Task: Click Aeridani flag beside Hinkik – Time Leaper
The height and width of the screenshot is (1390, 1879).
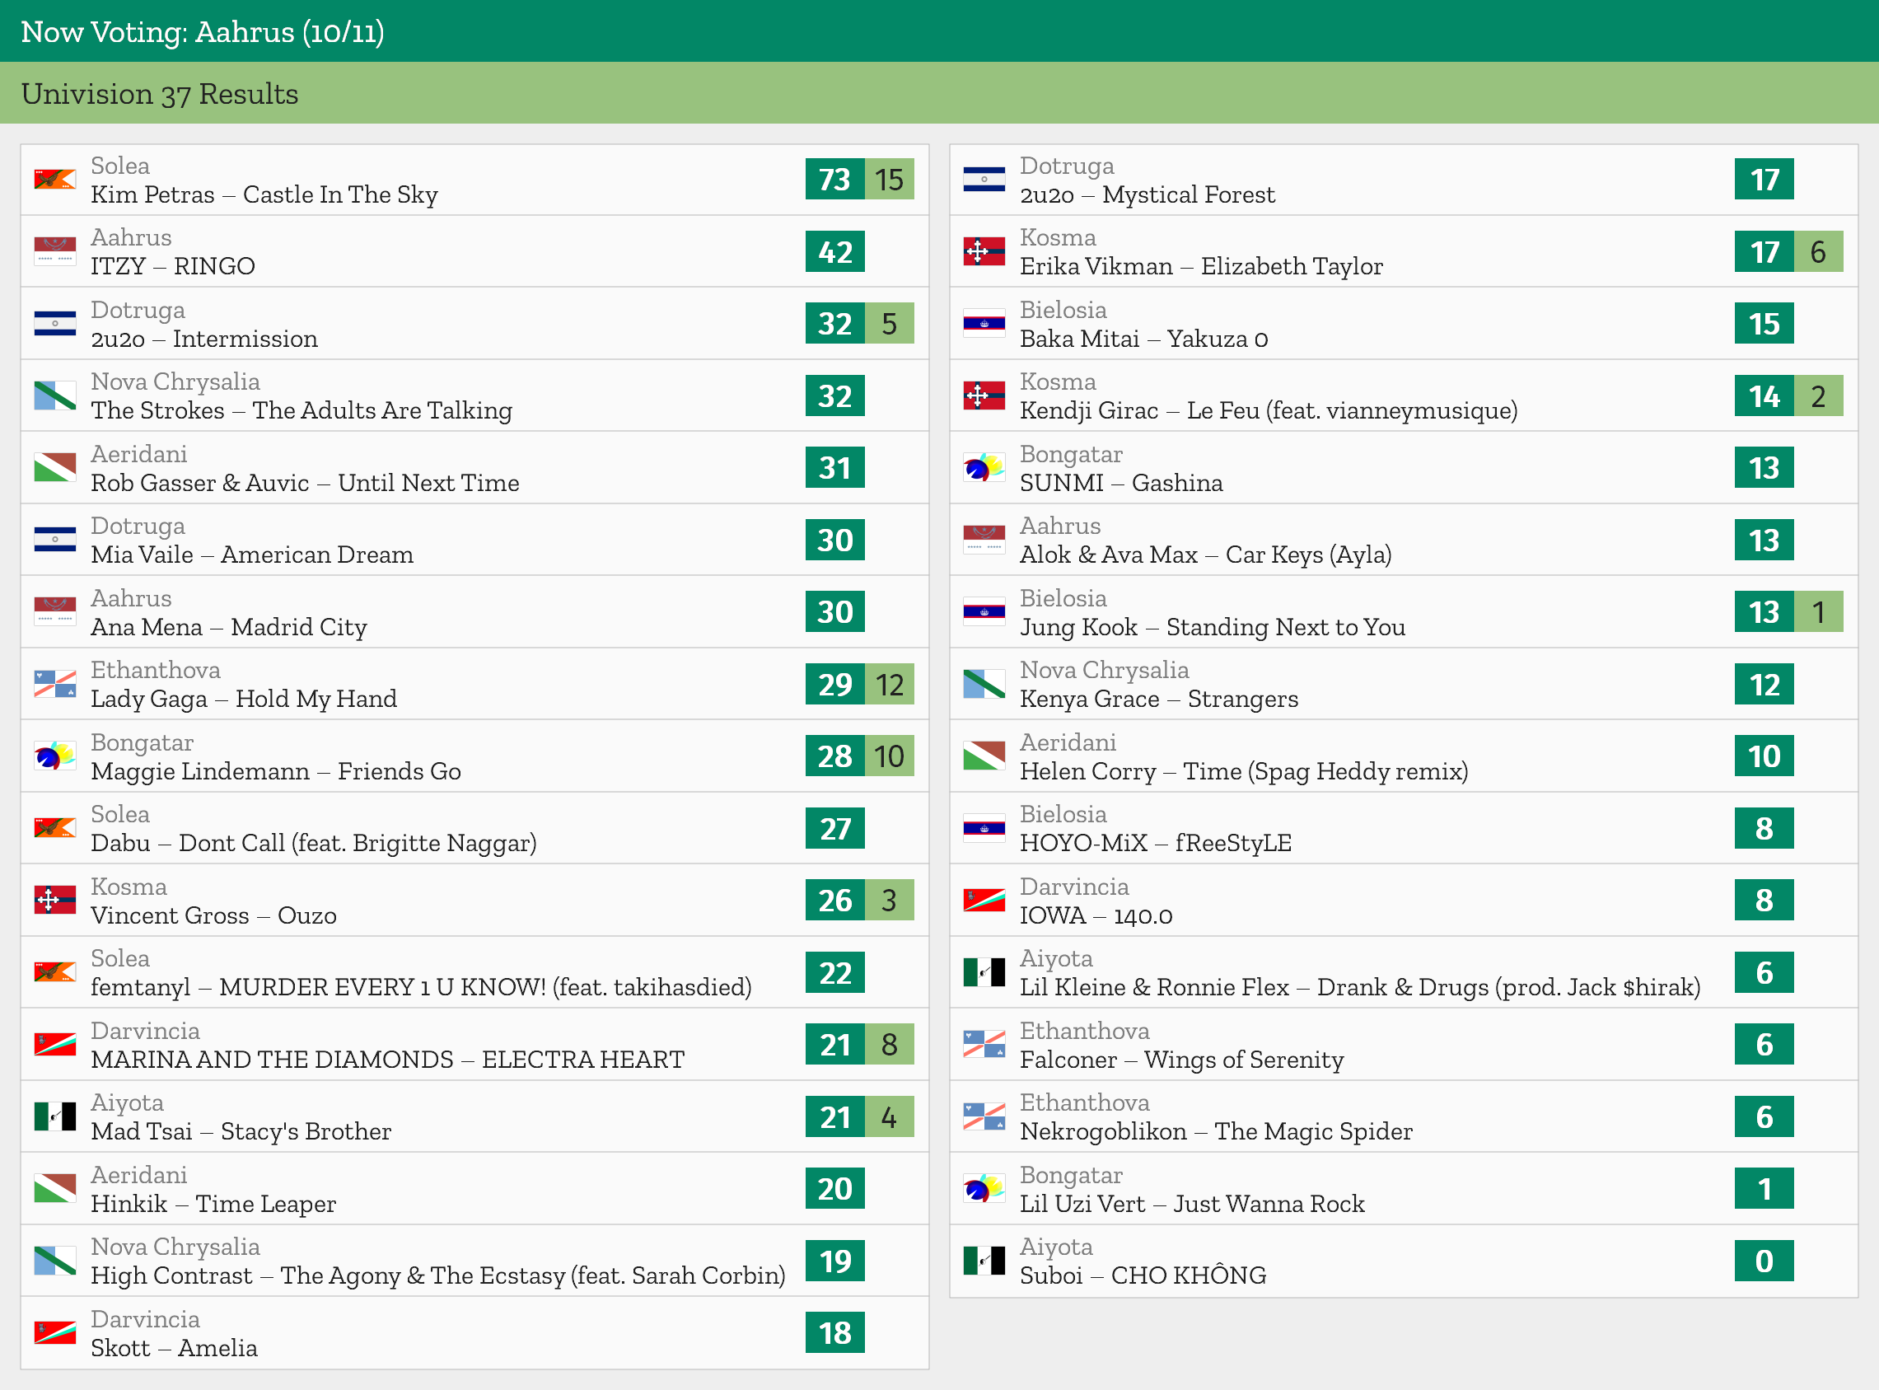Action: tap(54, 1188)
